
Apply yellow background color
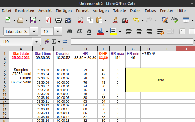click(113, 31)
